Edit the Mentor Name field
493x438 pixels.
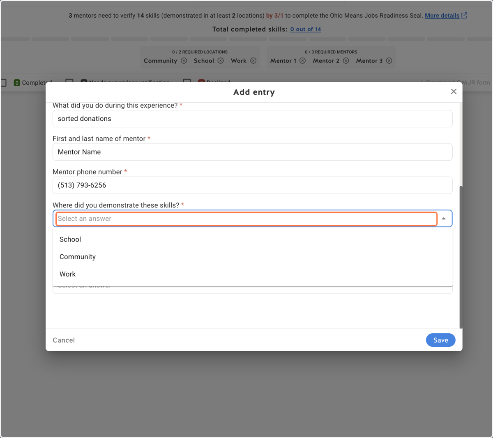click(x=253, y=152)
